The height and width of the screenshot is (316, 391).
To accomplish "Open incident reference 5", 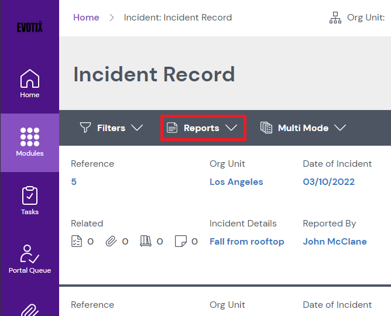I will point(74,182).
